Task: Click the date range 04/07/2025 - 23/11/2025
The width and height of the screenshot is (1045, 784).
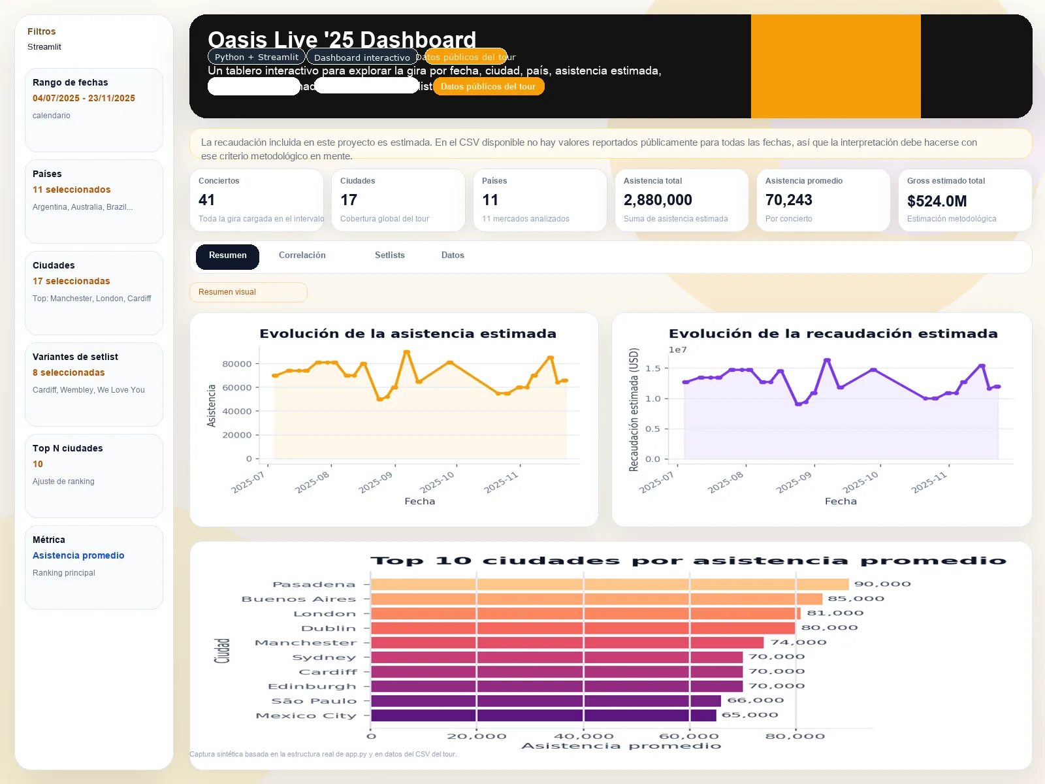Action: (84, 98)
